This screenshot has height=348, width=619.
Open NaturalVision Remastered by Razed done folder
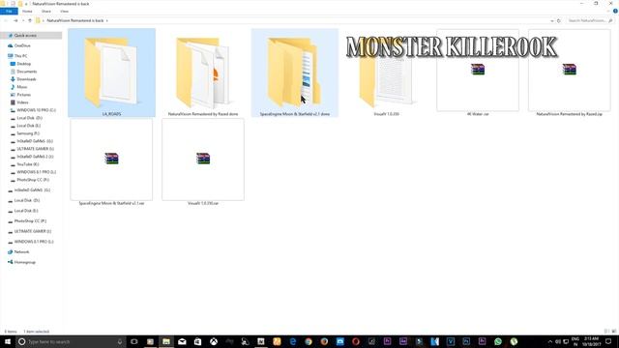coord(203,72)
